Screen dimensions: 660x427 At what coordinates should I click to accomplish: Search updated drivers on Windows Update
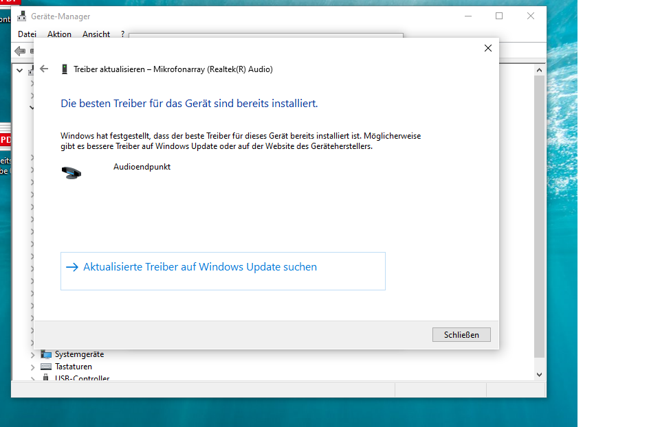click(x=223, y=271)
